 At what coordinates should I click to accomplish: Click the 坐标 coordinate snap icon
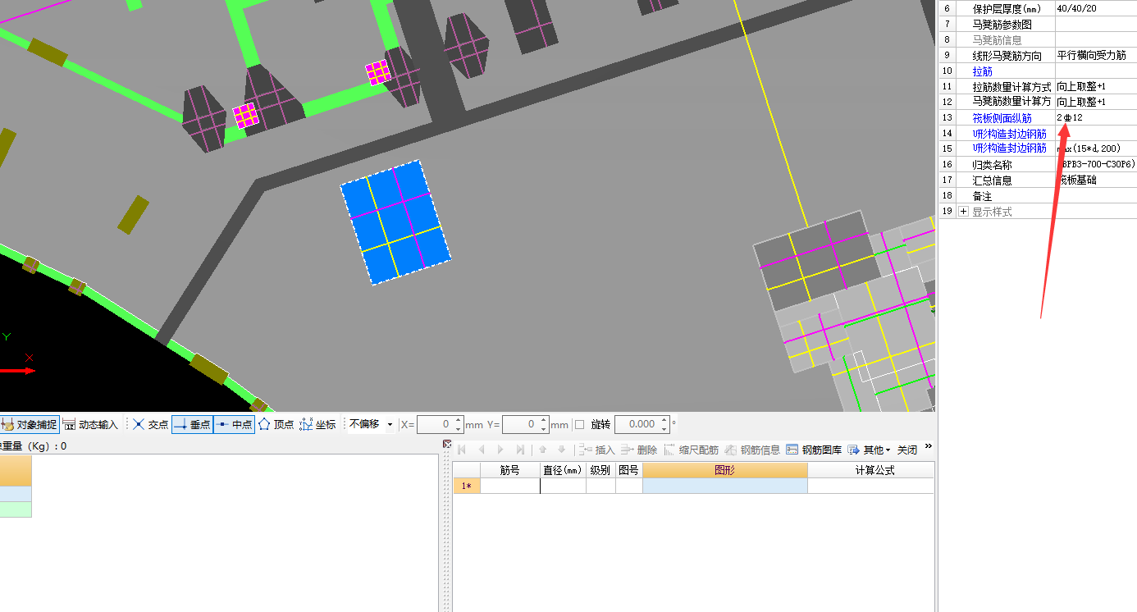tap(317, 424)
